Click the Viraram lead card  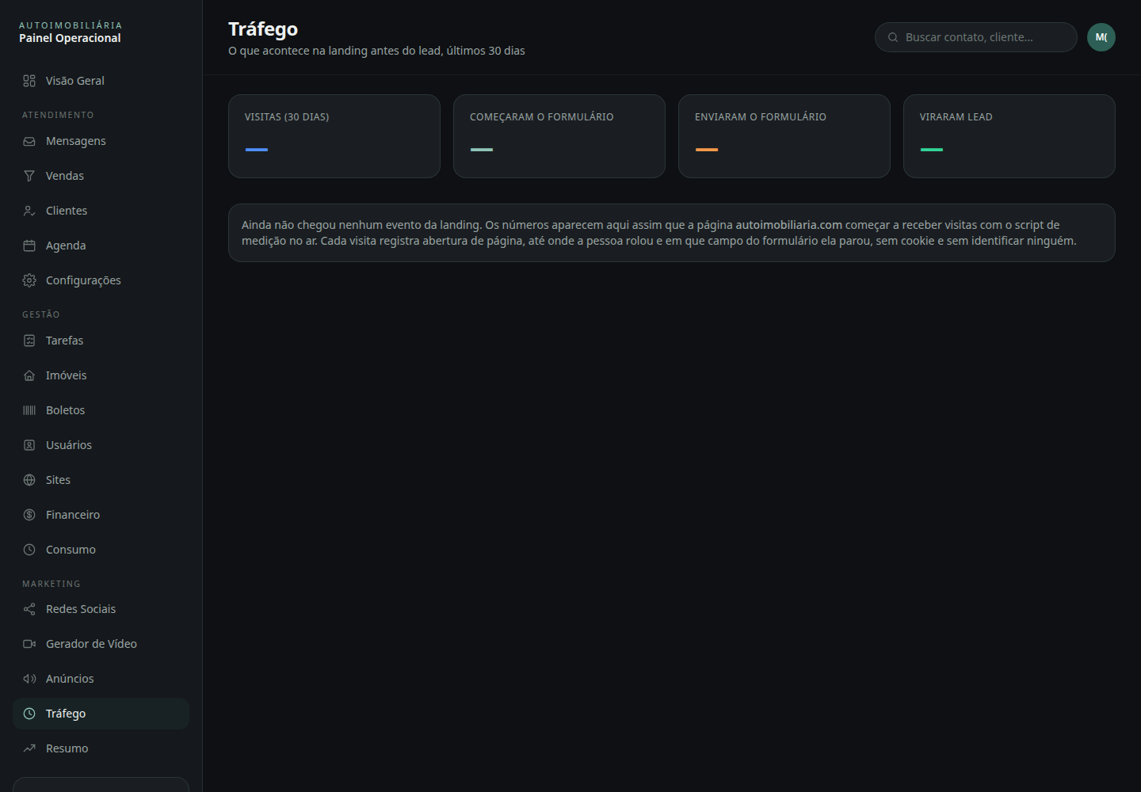pos(1009,136)
